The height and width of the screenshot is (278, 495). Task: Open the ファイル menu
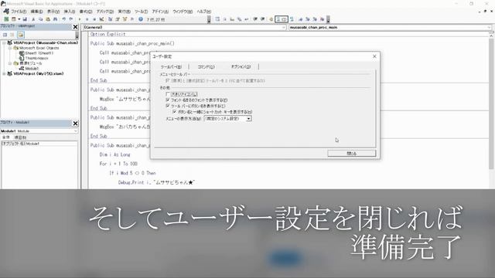pos(19,12)
